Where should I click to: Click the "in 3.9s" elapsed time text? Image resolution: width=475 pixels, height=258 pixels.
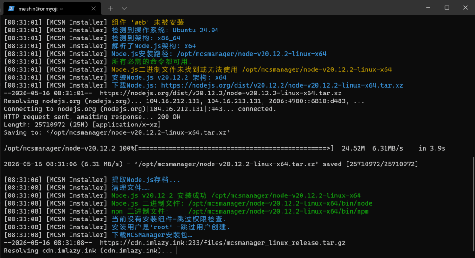[x=432, y=148]
